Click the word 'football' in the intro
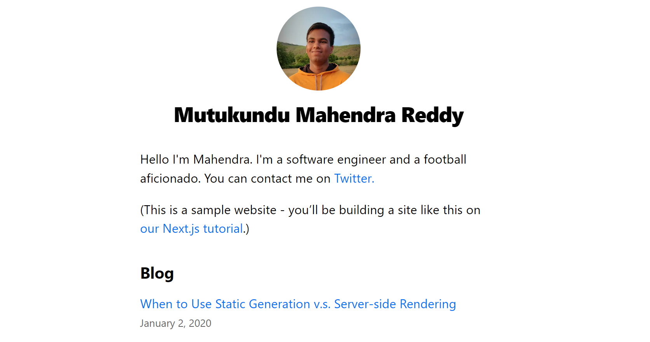Image resolution: width=650 pixels, height=342 pixels. click(445, 159)
